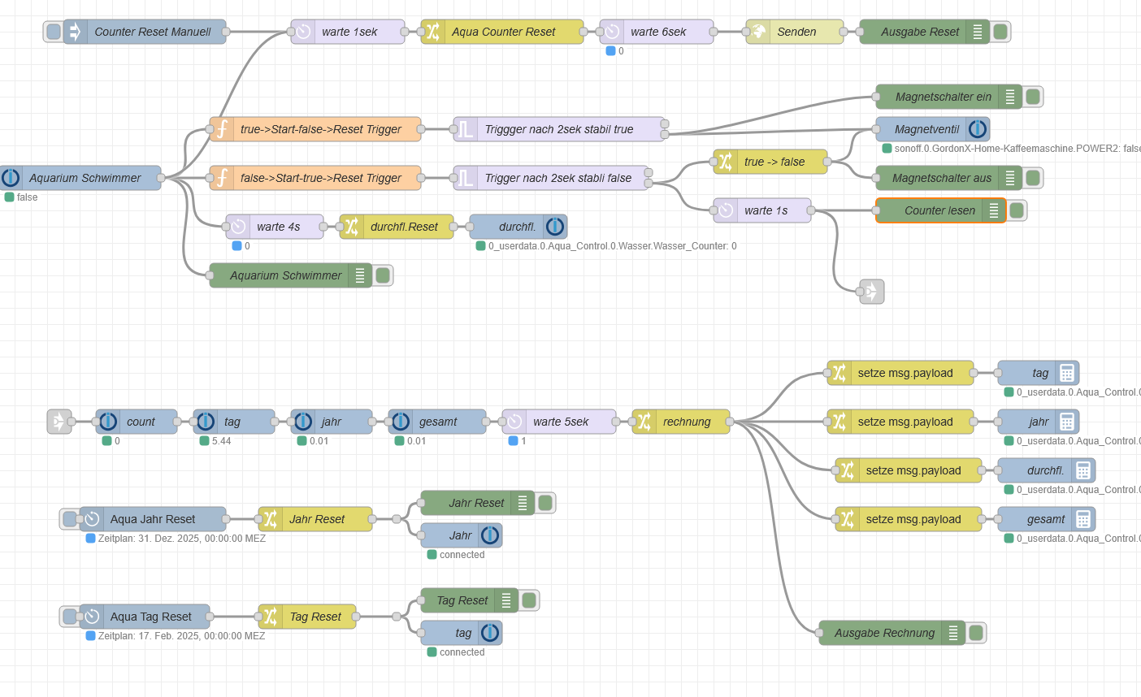Click the sonoff.0.GordonX-Home-Kaffeemaschine status text
1141x697 pixels.
pyautogui.click(x=1017, y=149)
